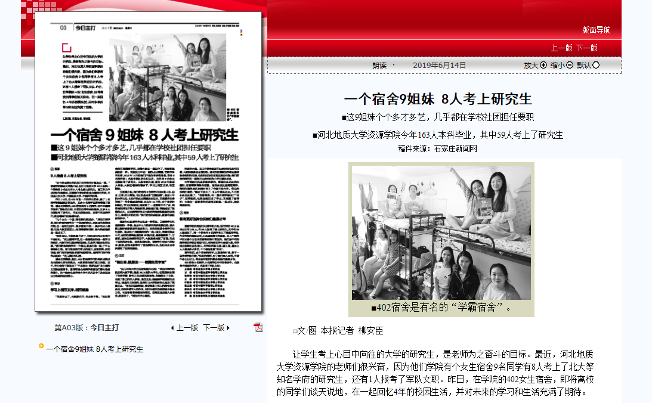The image size is (652, 403).
Task: Click 朗读 to read article aloud
Action: [x=379, y=66]
